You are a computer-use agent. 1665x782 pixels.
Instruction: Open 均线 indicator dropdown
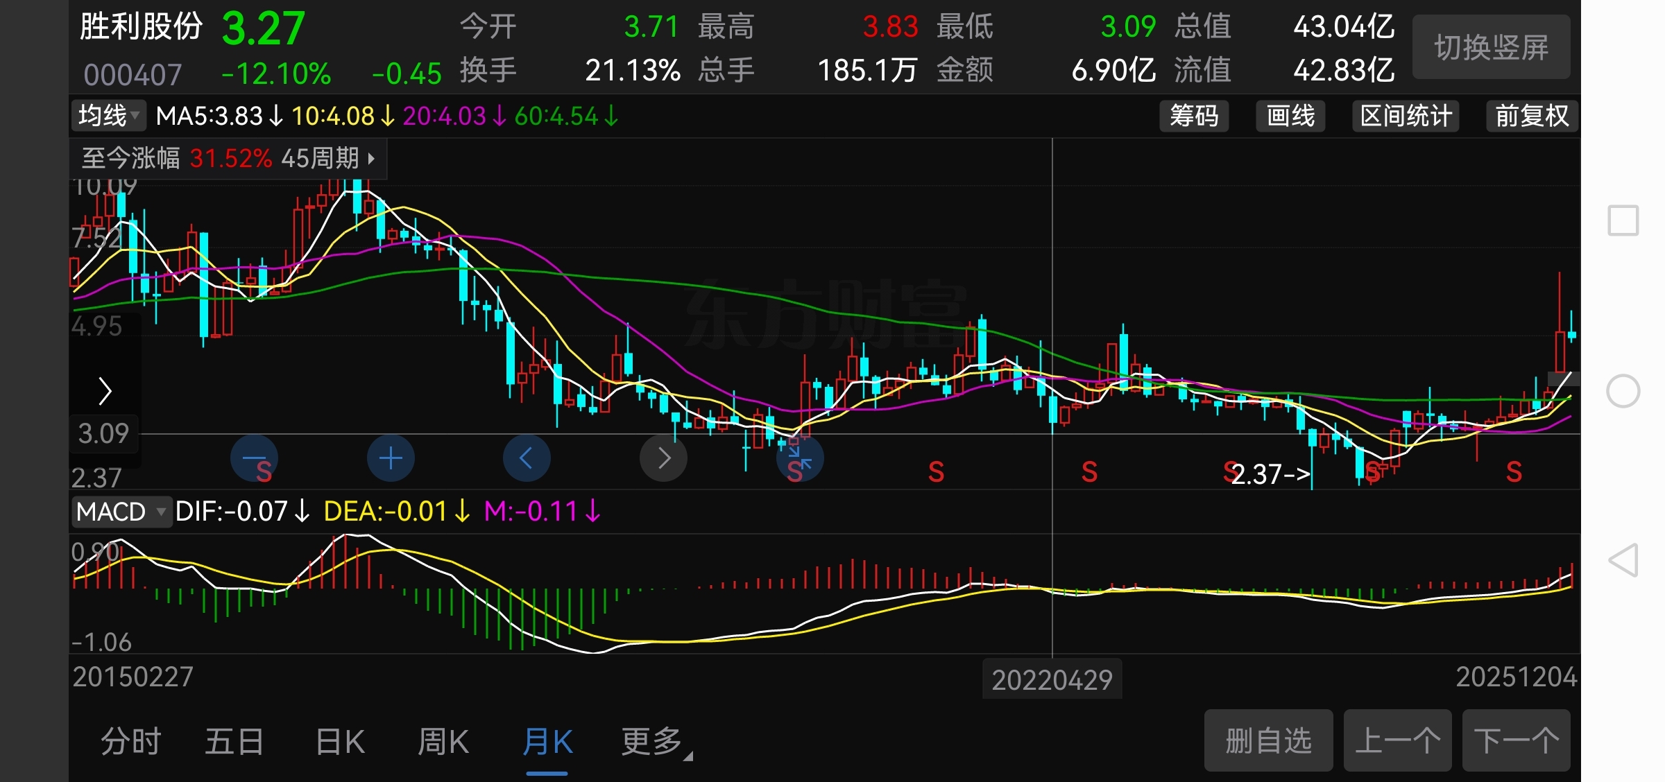109,116
